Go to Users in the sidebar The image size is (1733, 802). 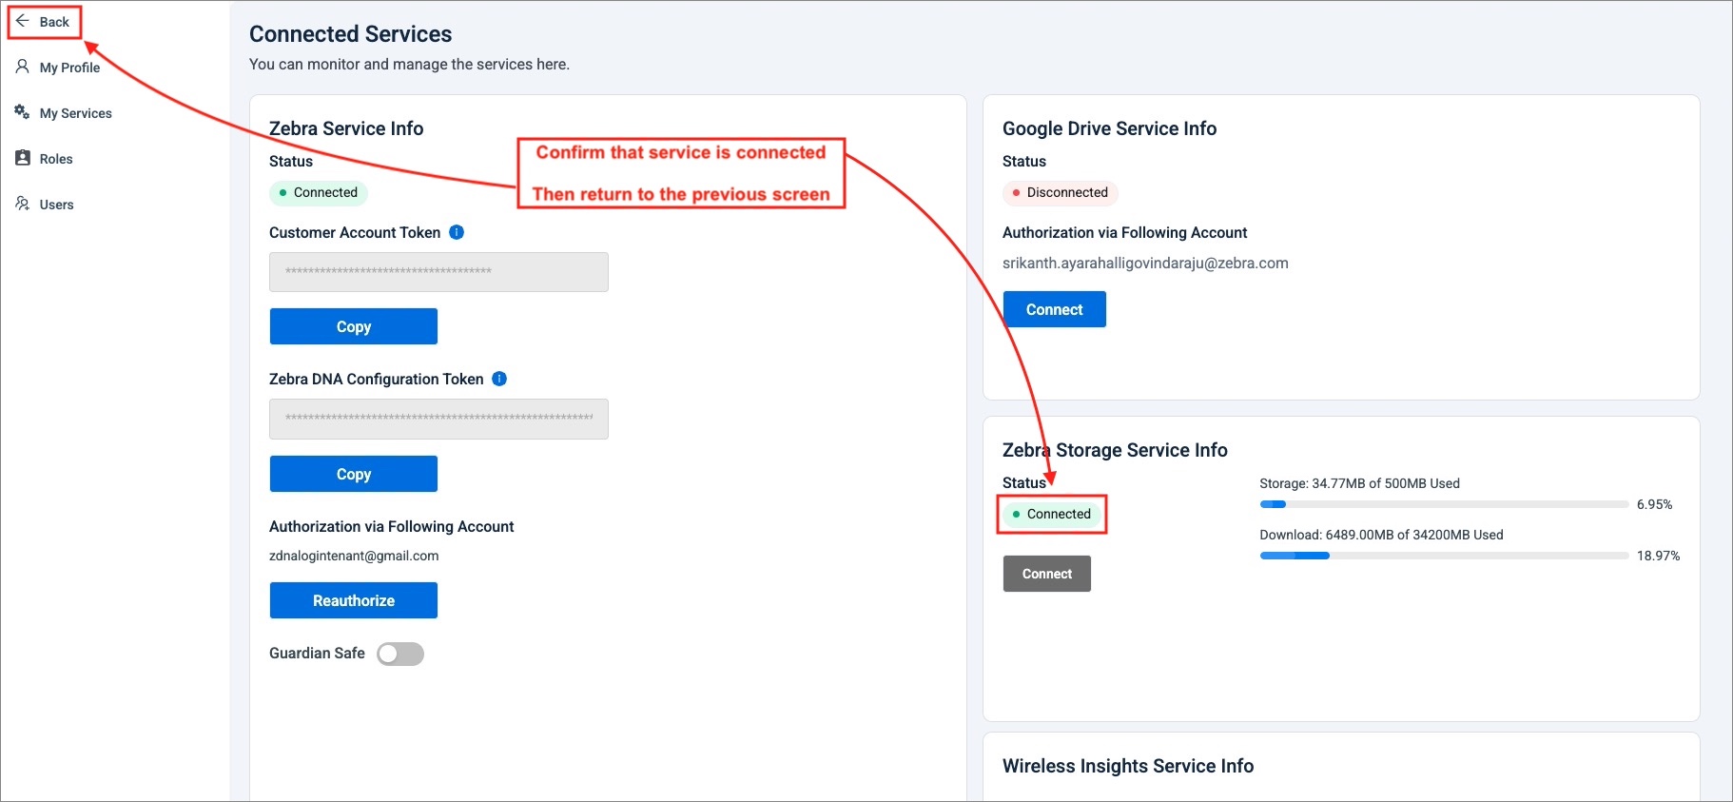[x=56, y=205]
